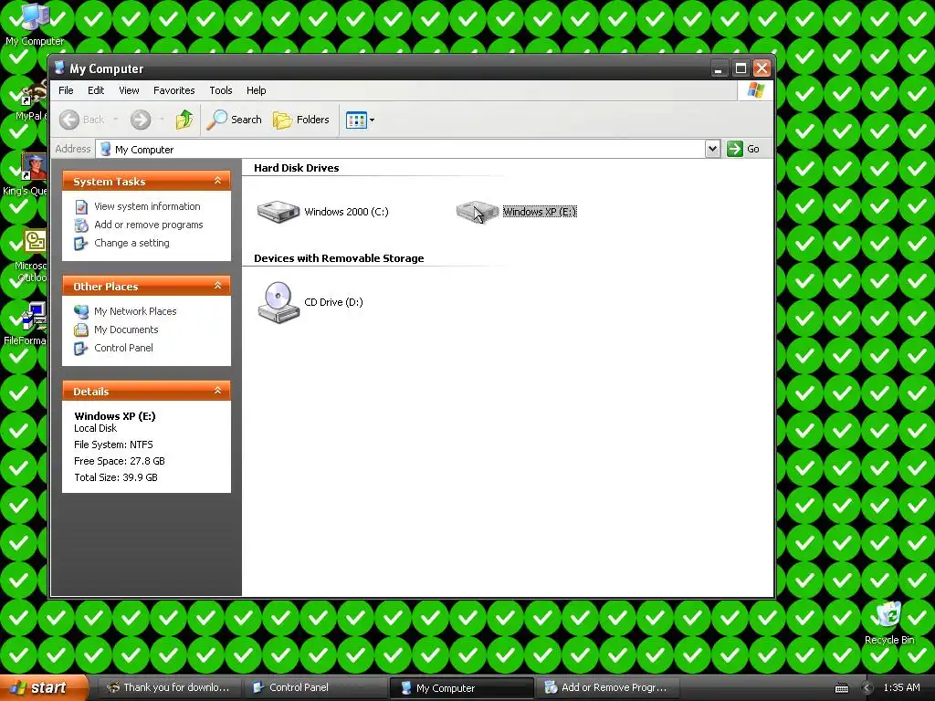This screenshot has height=701, width=935.
Task: Click the Add or remove programs icon
Action: 81,225
